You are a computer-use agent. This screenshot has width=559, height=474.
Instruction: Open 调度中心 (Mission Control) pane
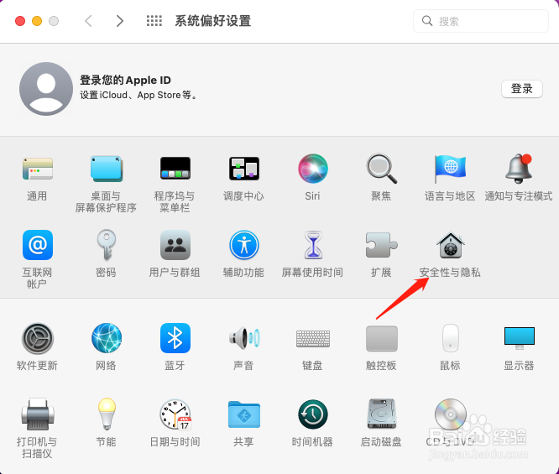coord(244,169)
